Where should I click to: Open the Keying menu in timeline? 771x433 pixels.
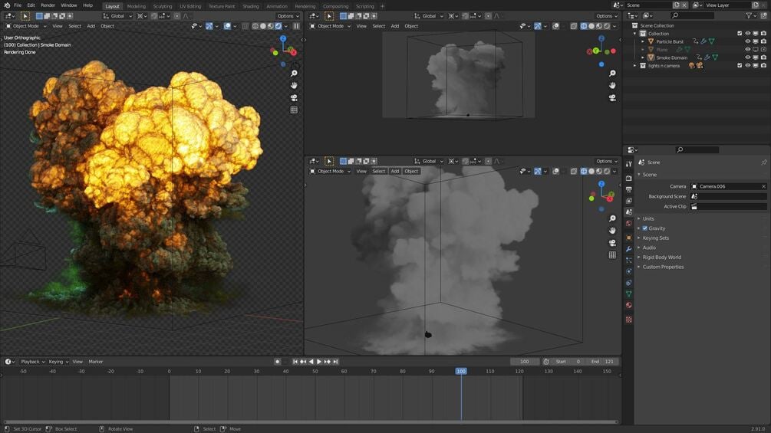(x=58, y=362)
